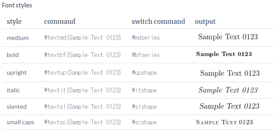
Task: Click the \bfseries switch command
Action: click(x=146, y=55)
